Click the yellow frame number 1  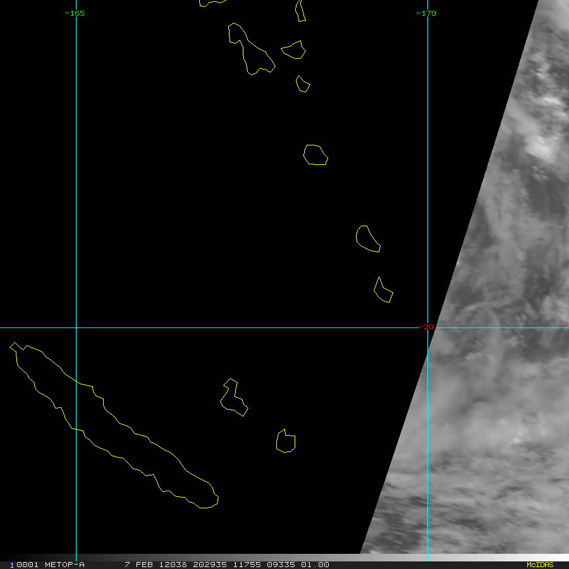click(12, 565)
